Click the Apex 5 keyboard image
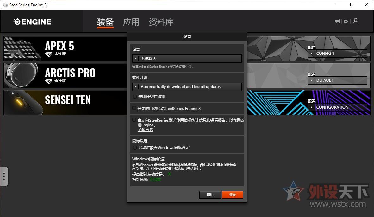374x217 pixels. pos(22,49)
